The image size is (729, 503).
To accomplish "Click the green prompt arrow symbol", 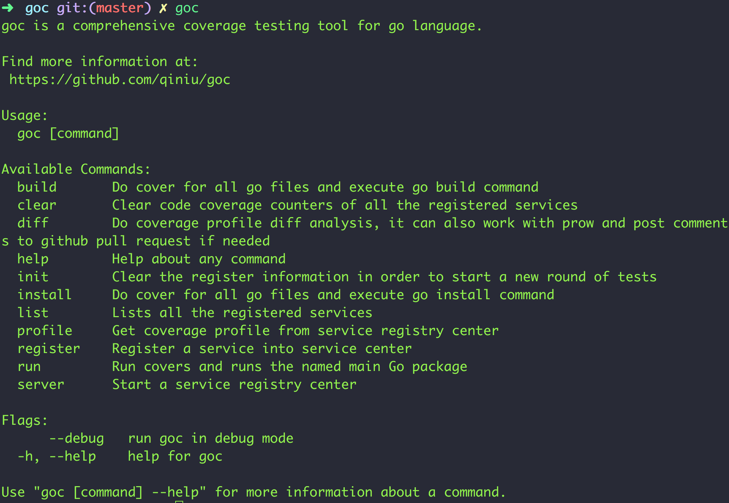I will point(8,8).
